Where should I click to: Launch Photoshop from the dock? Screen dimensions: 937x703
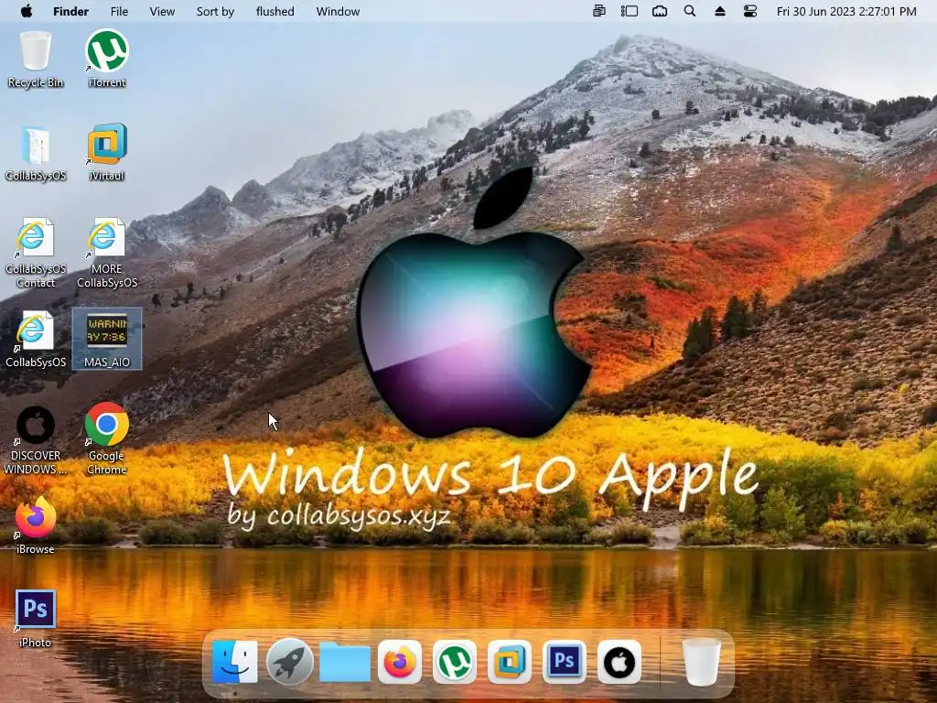tap(565, 662)
